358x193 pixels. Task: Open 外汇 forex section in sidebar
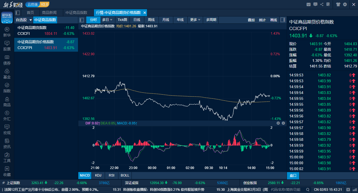click(x=7, y=115)
